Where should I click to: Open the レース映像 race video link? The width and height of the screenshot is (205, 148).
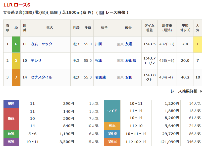[115, 12]
